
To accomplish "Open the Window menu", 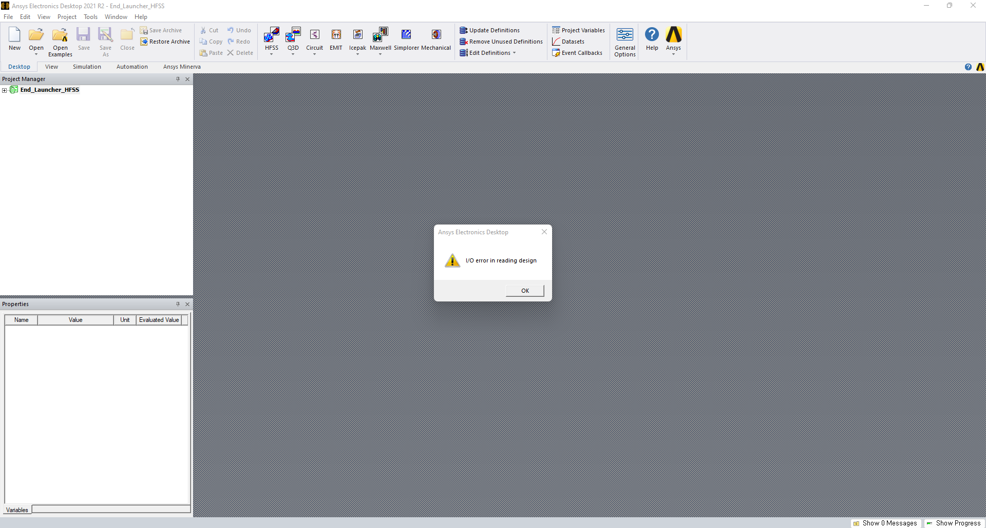I will tap(116, 17).
